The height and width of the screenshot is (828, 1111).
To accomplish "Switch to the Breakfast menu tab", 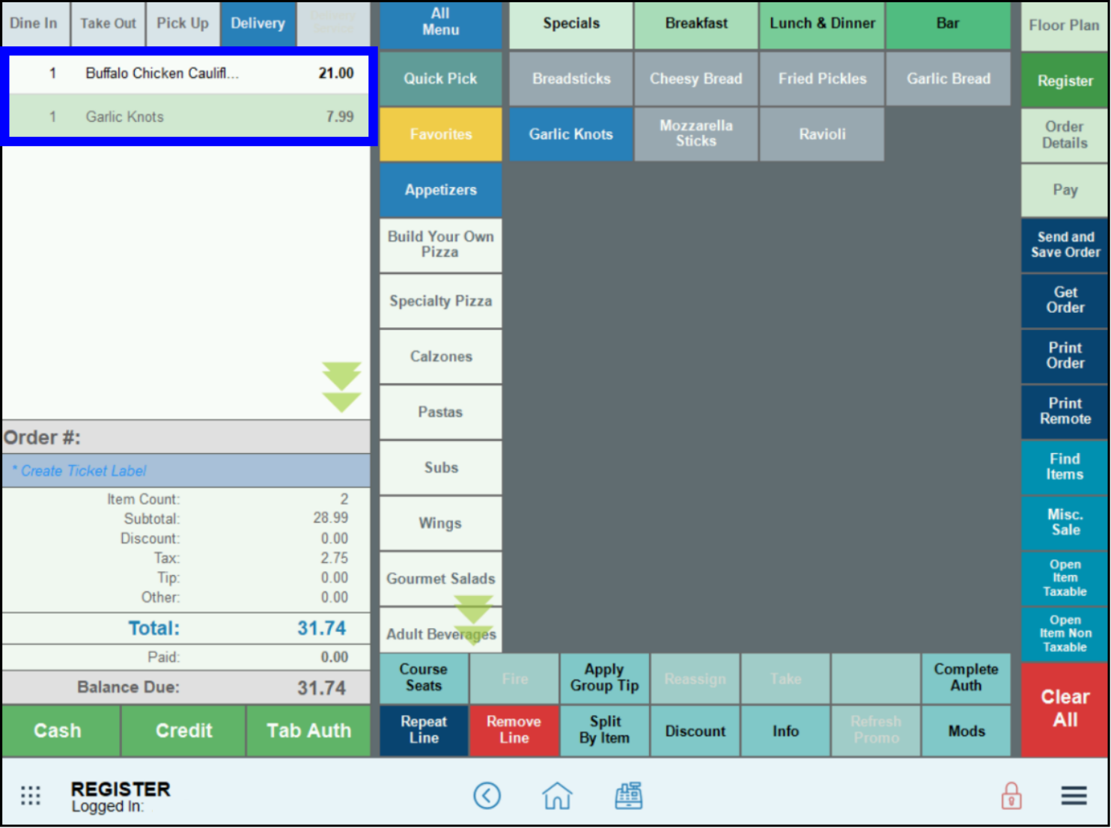I will click(x=695, y=23).
